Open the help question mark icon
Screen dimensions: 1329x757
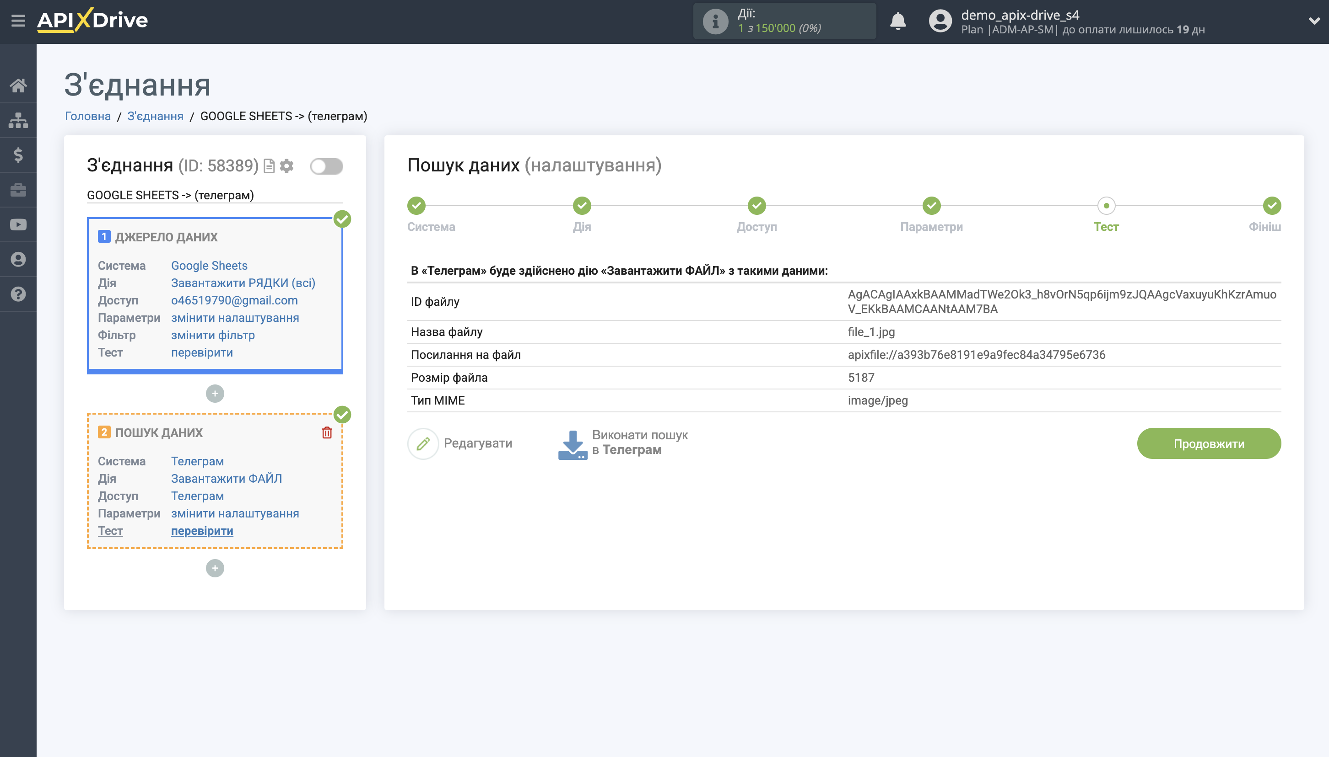[19, 294]
